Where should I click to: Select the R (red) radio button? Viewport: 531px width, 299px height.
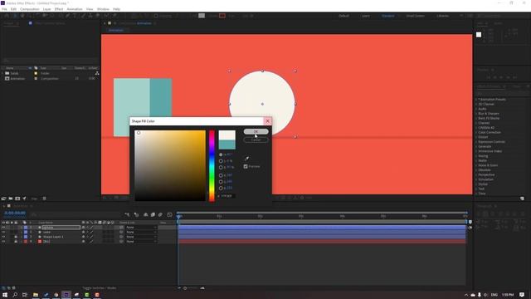point(221,175)
